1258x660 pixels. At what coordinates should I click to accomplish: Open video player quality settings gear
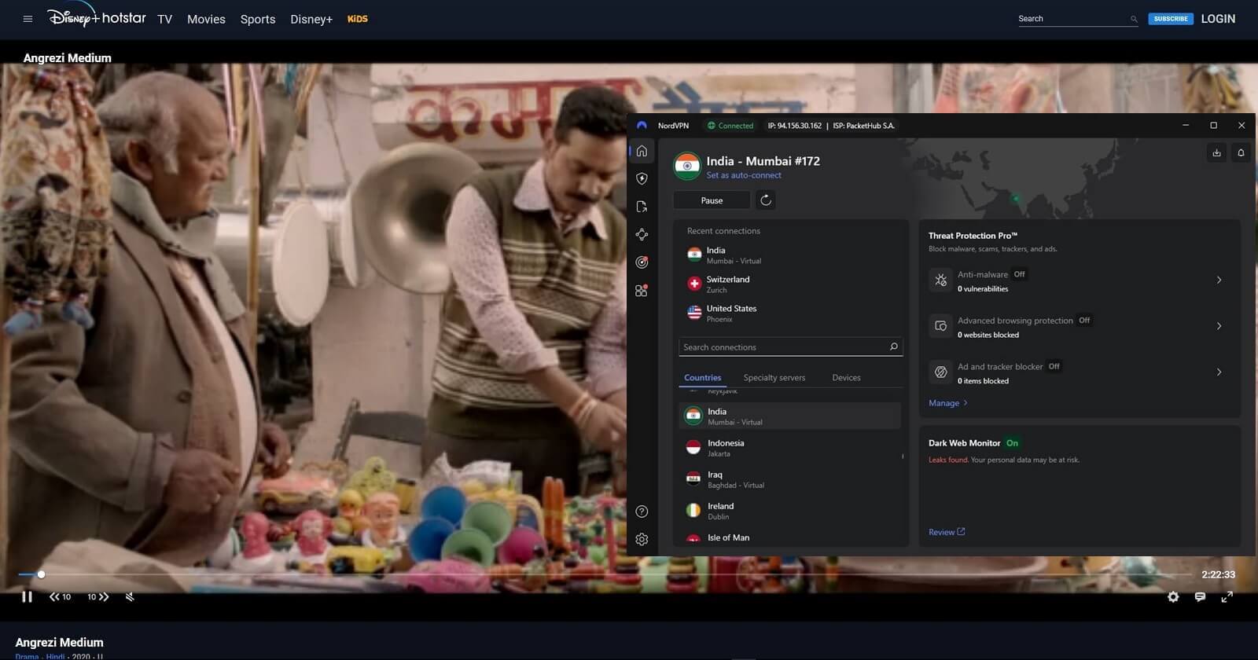(1173, 597)
